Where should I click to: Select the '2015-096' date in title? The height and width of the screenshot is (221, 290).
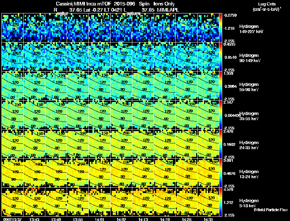point(124,4)
